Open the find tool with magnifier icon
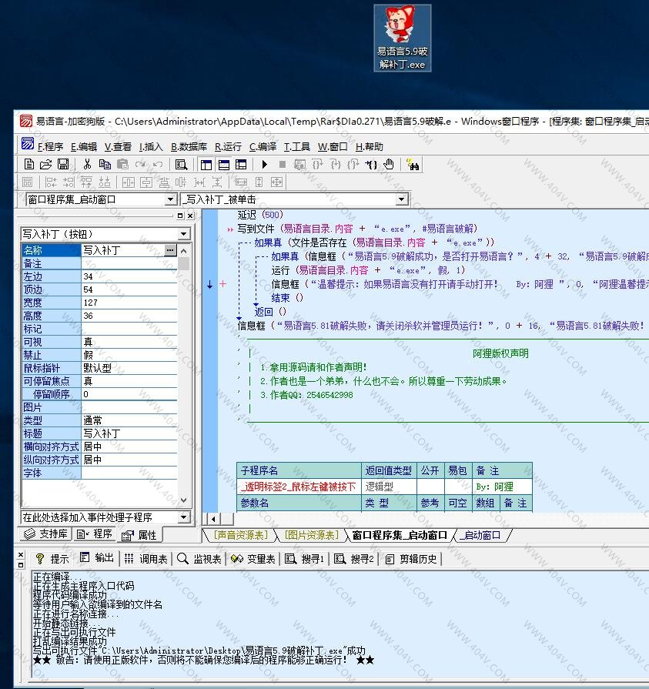 [x=181, y=164]
